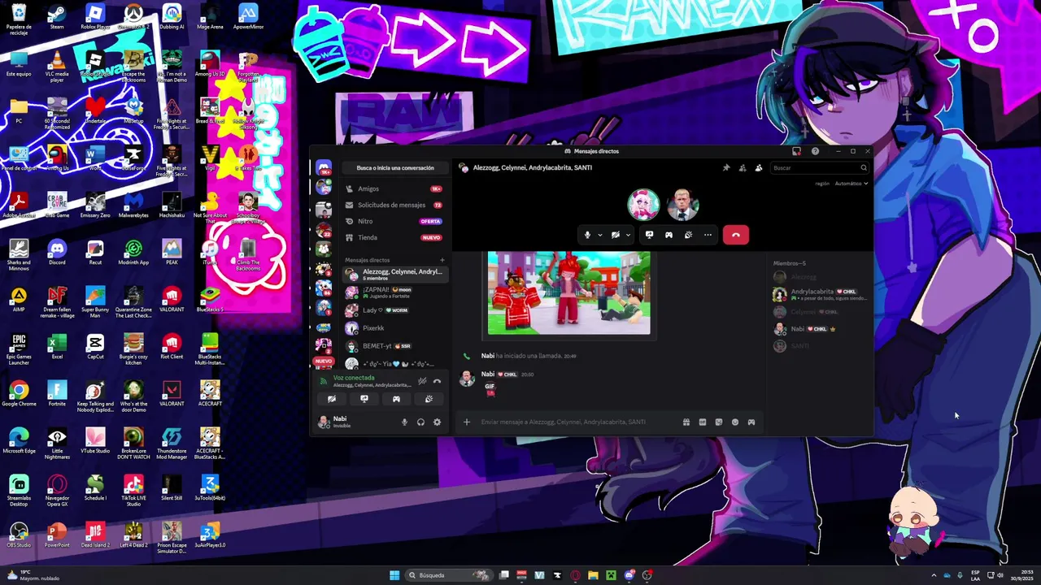Open the Amigos tab
The height and width of the screenshot is (585, 1041).
tap(394, 188)
